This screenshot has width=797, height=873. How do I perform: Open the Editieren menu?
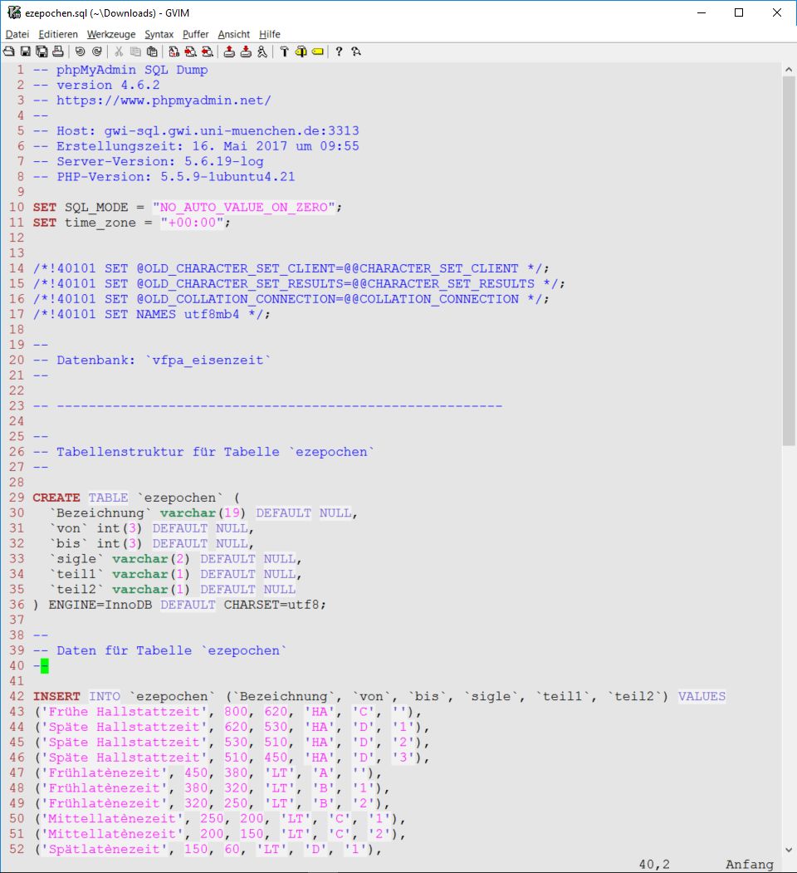[58, 35]
